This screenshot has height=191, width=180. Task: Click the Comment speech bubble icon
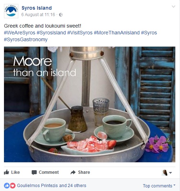34,172
